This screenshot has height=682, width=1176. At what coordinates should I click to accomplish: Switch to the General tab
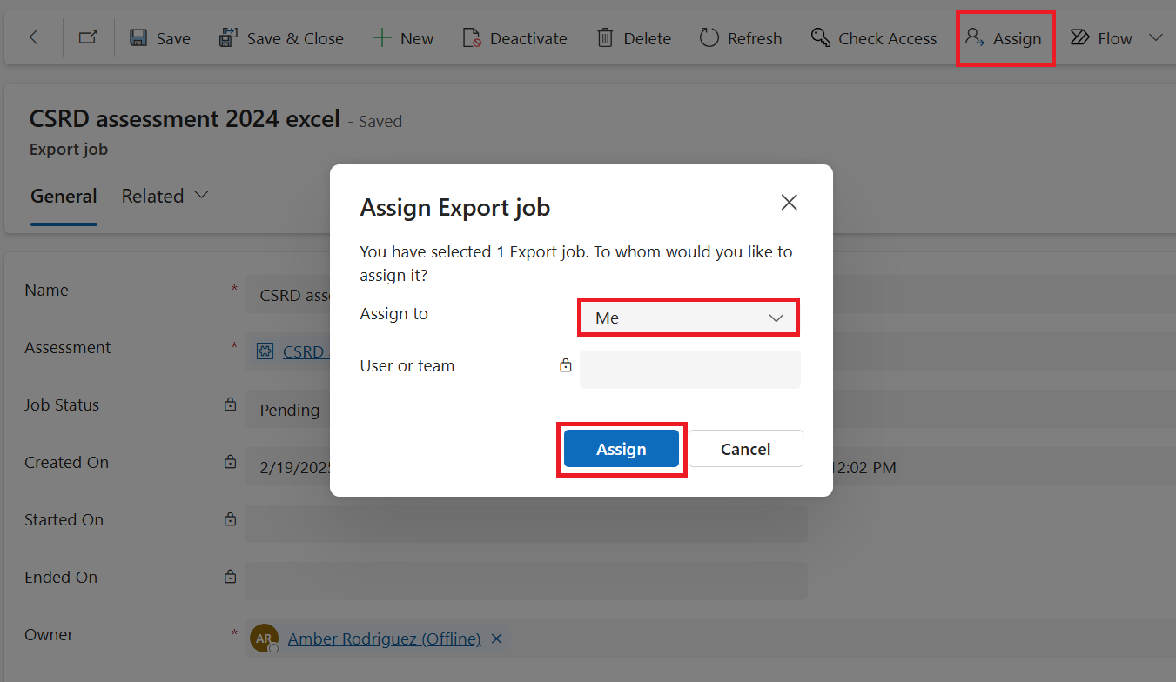(x=64, y=197)
